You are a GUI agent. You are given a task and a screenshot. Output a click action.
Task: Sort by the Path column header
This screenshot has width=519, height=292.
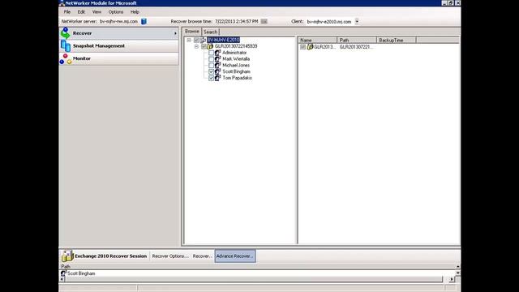click(357, 40)
